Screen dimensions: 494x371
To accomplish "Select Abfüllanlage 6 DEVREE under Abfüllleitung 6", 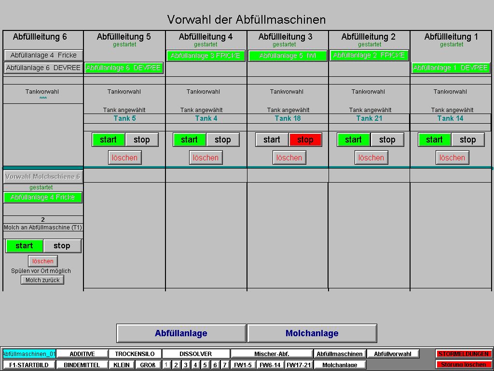I will tap(43, 68).
